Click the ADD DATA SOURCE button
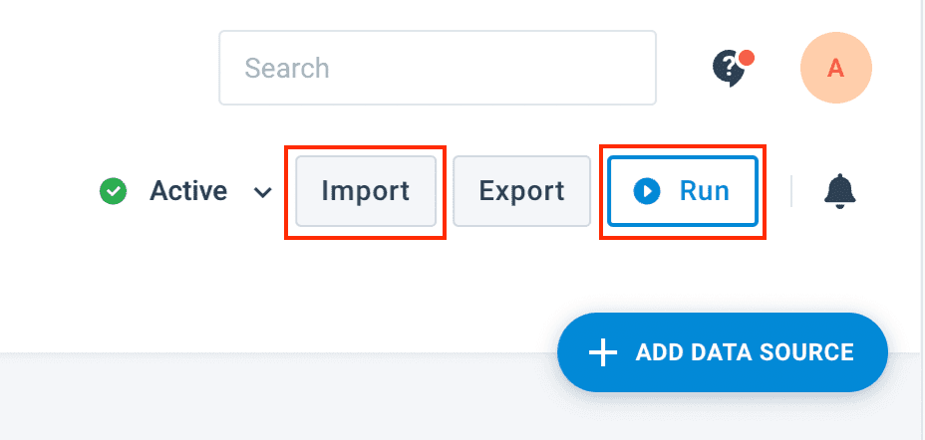The height and width of the screenshot is (440, 925). [x=722, y=352]
